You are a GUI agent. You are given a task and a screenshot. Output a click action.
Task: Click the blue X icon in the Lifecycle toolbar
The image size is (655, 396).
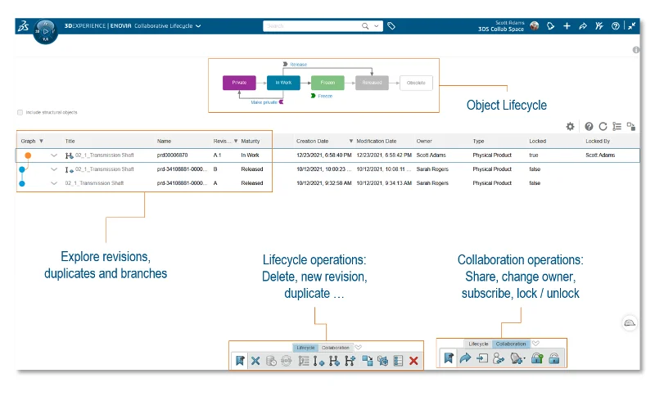[255, 361]
